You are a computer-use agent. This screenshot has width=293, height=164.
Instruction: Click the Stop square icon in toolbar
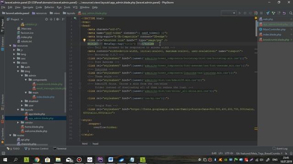(x=261, y=13)
